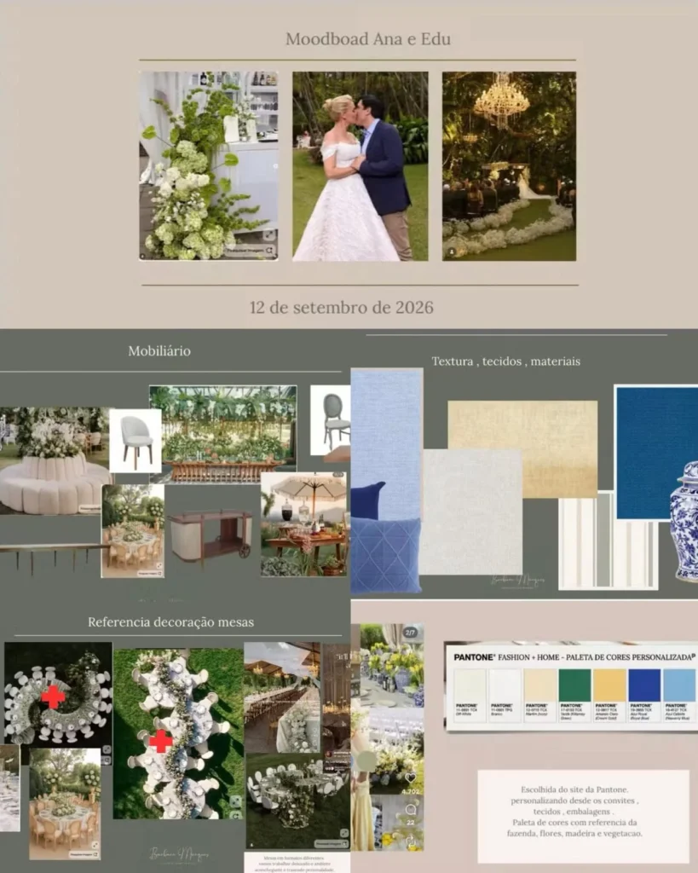Click the 2/7 slide counter badge
Screen dimensions: 698x873
tap(410, 633)
